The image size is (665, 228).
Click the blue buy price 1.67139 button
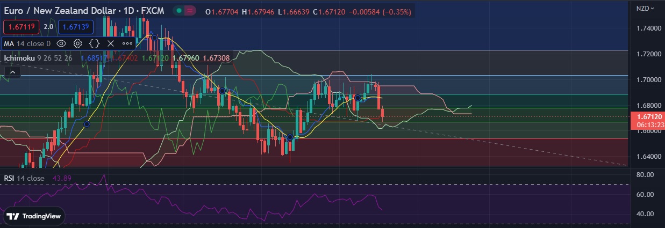click(x=75, y=26)
